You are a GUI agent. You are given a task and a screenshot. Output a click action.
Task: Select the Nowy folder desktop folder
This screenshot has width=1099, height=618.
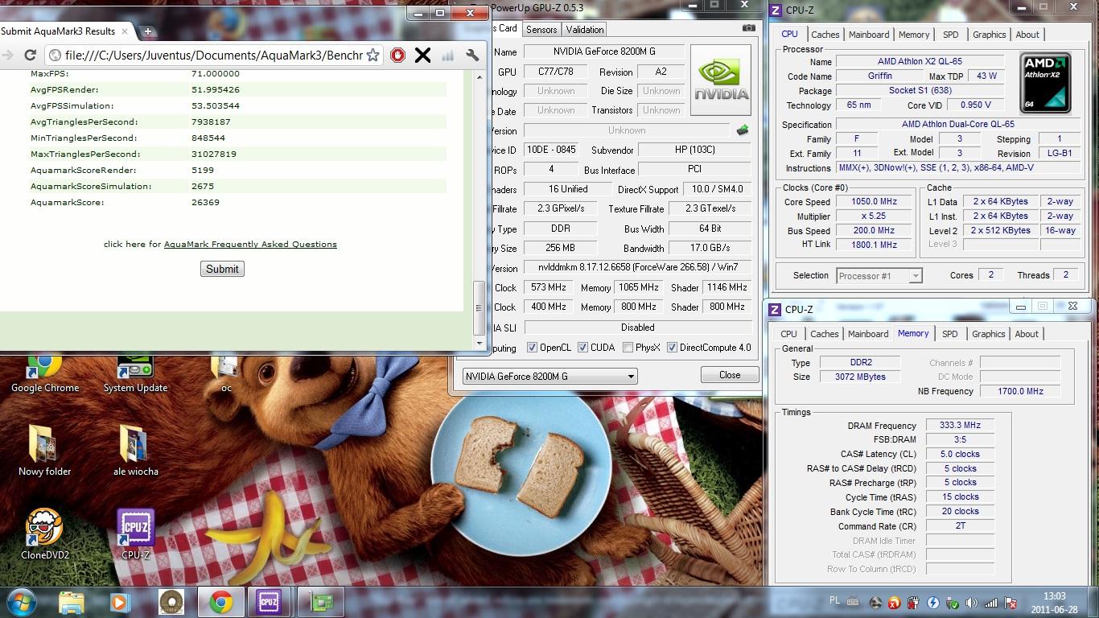point(45,449)
